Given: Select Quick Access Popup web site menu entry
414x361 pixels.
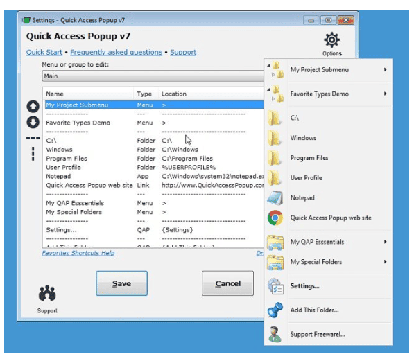Looking at the screenshot, I should 328,218.
